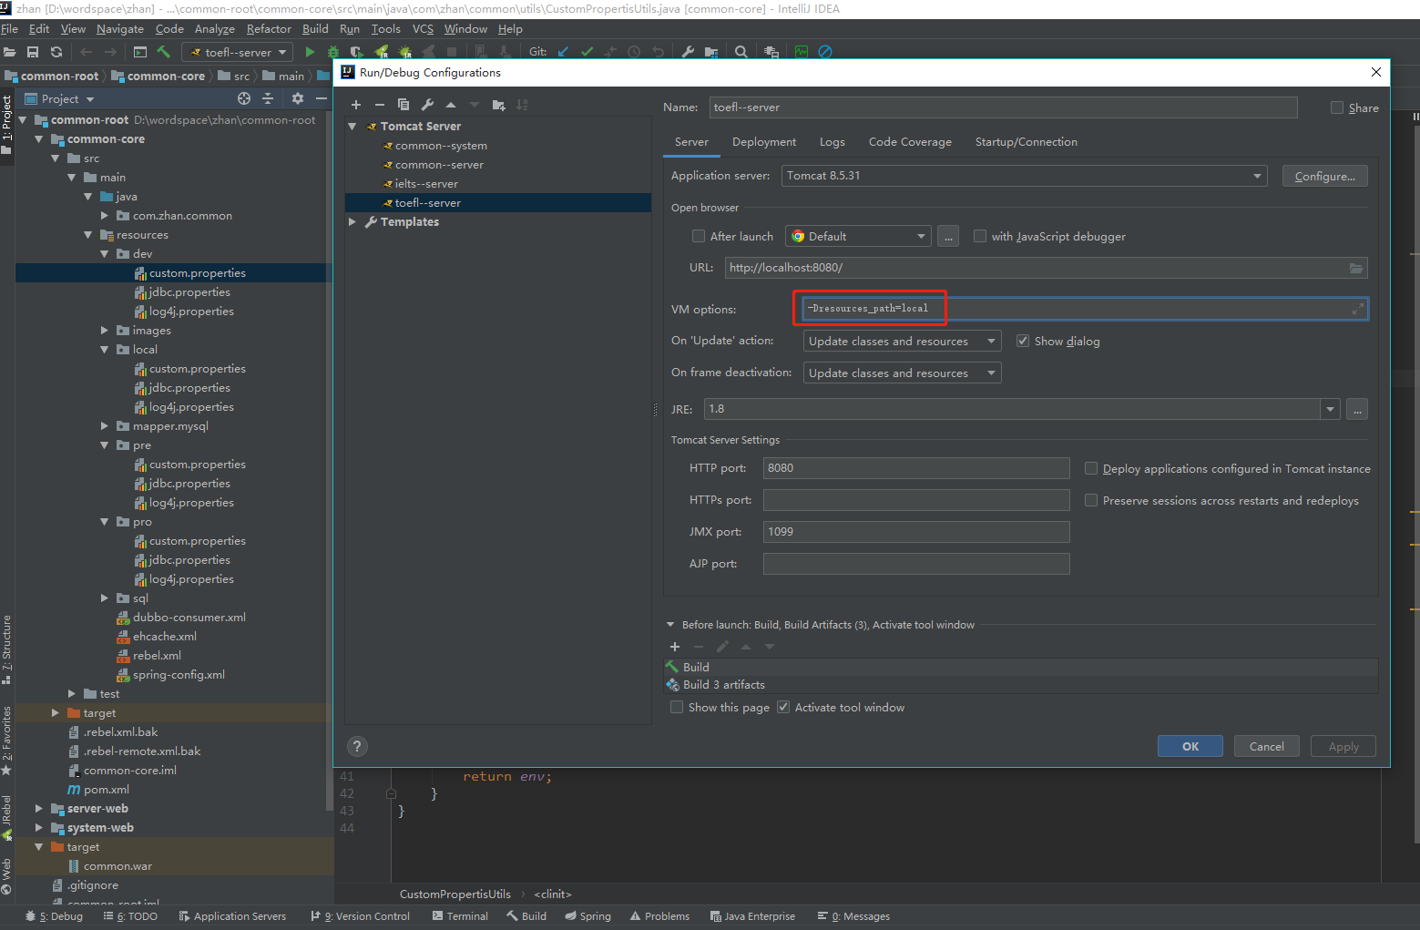Enable 'with JavaScript debugger'
Image resolution: width=1420 pixels, height=930 pixels.
click(x=980, y=236)
